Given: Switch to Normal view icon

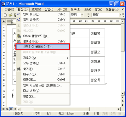Looking at the screenshot, I should [x=3, y=109].
